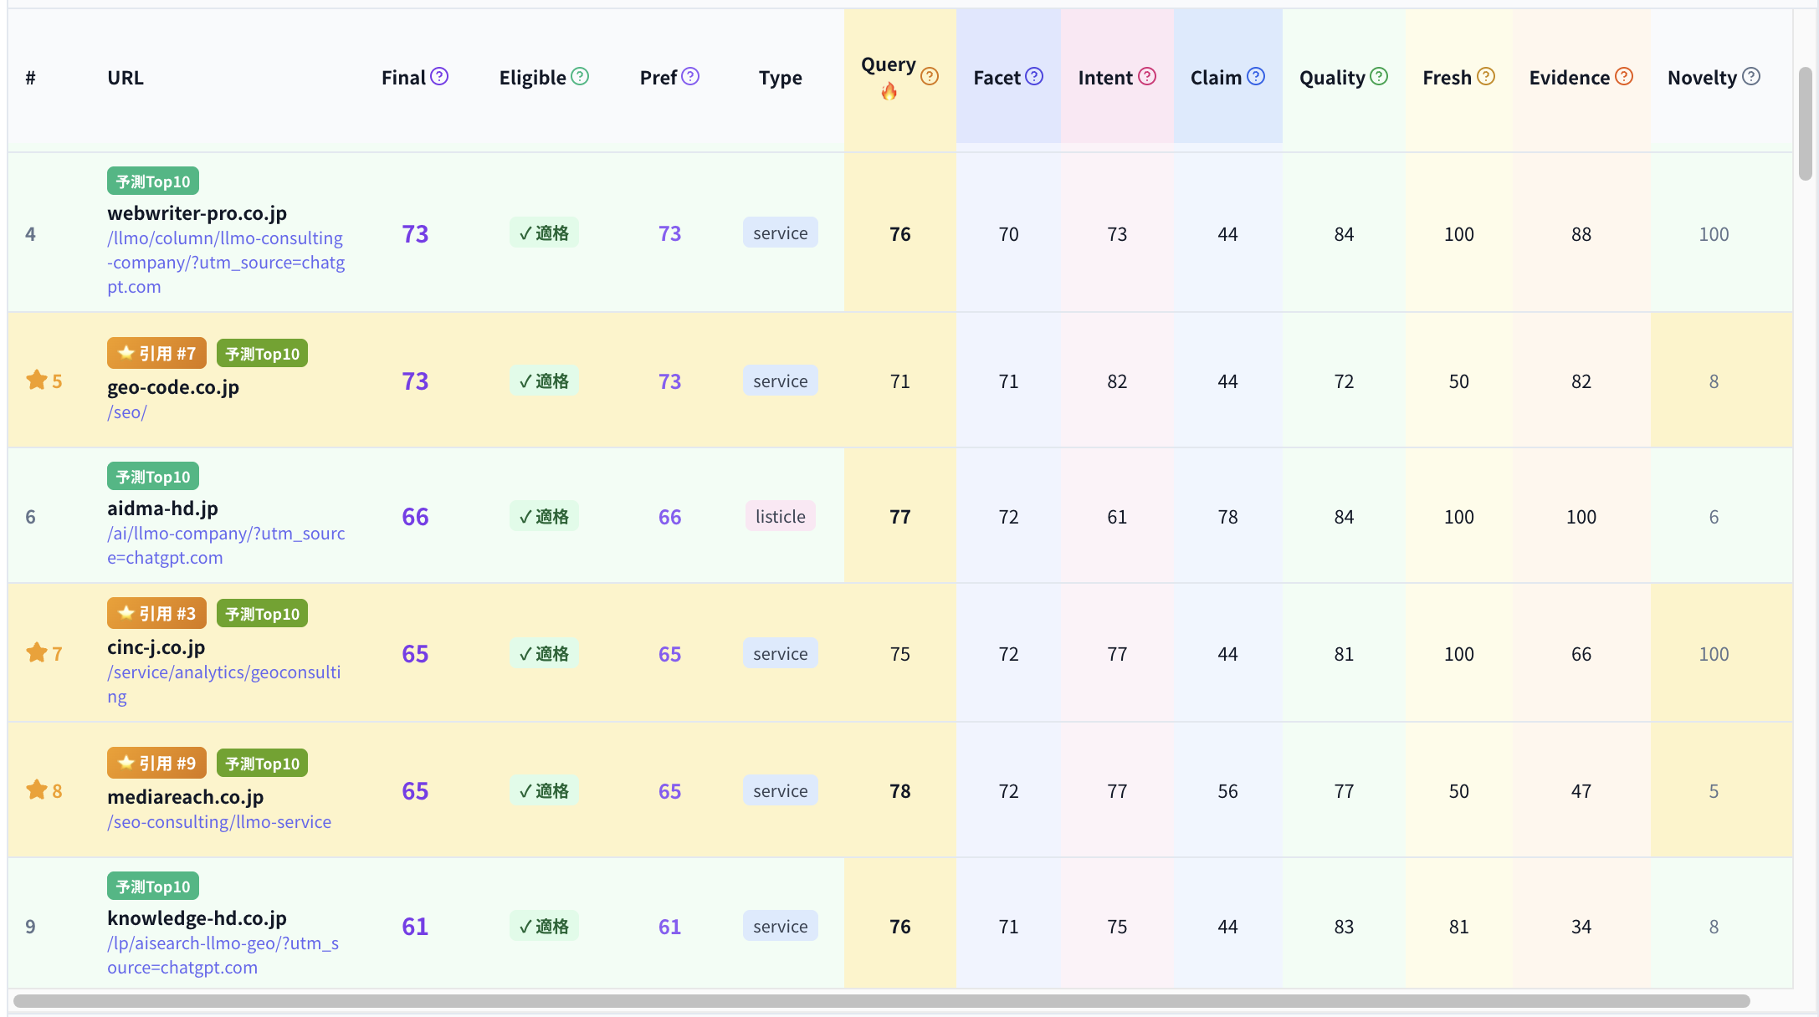Open the mediareach.co.jp llmo-service link
The height and width of the screenshot is (1017, 1819).
pyautogui.click(x=219, y=822)
